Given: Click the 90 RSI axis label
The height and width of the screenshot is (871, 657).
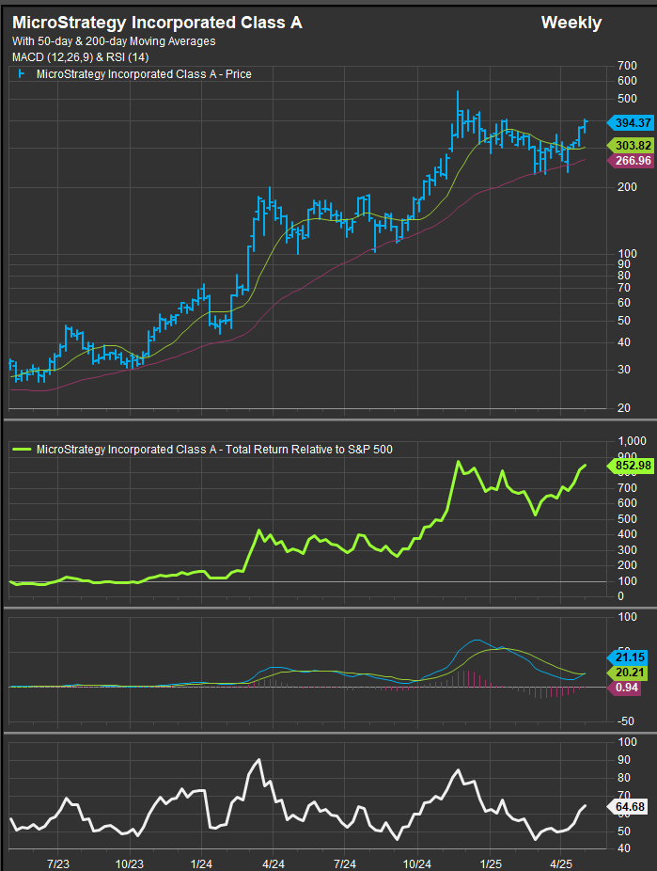Looking at the screenshot, I should coord(624,760).
